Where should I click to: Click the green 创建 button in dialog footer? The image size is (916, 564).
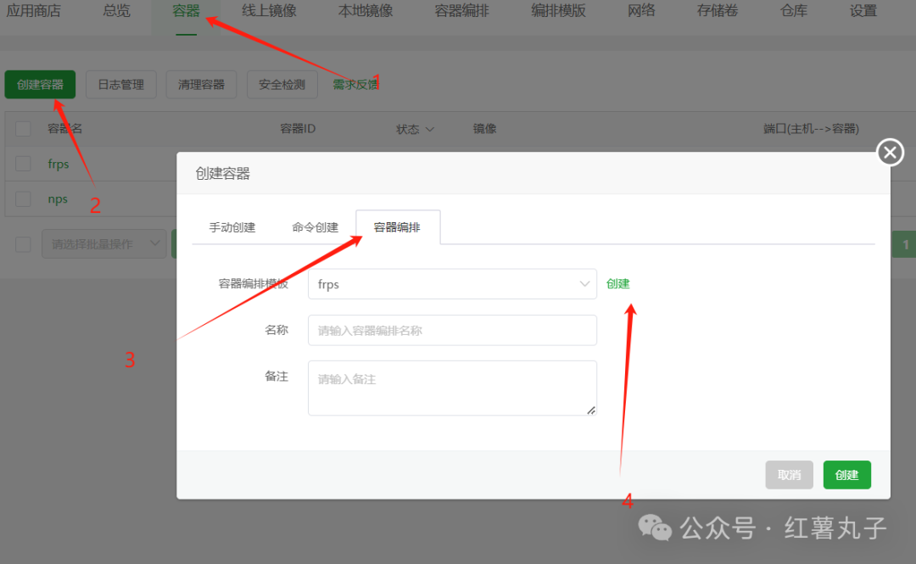(846, 475)
